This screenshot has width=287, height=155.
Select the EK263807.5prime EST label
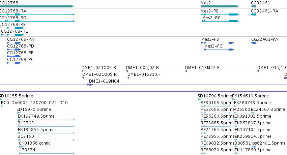(253, 123)
